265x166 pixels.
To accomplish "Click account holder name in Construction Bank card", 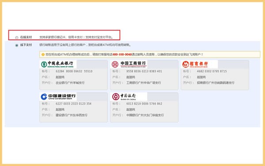I will pyautogui.click(x=60, y=109).
